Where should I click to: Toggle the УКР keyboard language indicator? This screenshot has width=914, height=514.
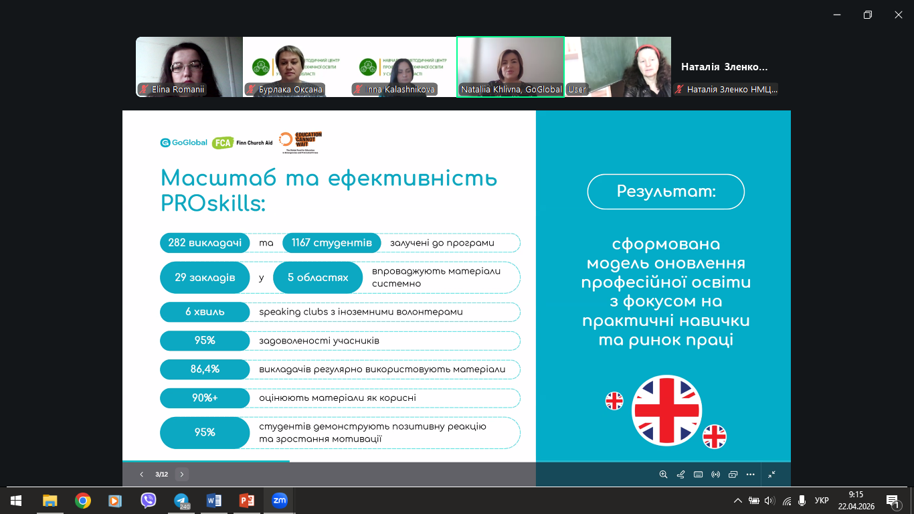coord(822,501)
